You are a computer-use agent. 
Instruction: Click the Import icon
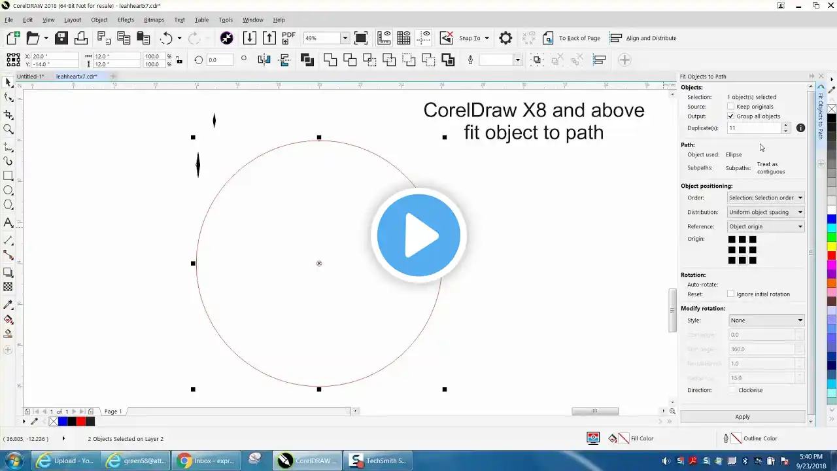coord(249,38)
